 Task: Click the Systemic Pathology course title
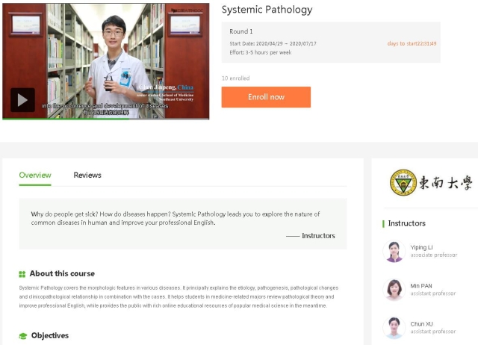tap(267, 10)
